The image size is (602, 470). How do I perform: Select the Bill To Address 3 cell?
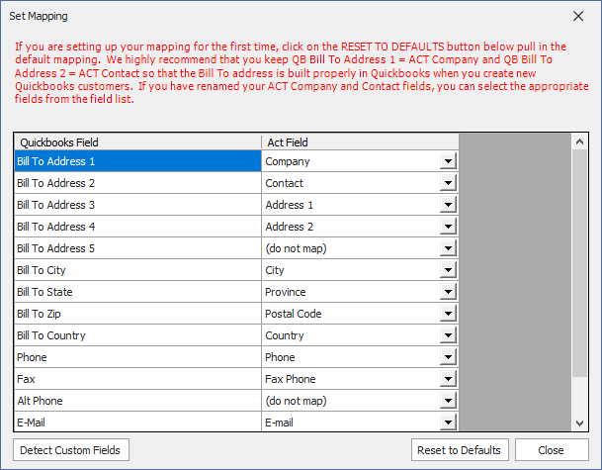(137, 205)
